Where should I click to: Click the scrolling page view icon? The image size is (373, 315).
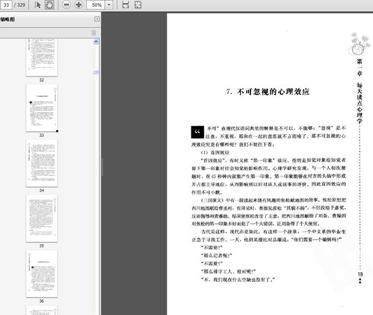pyautogui.click(x=126, y=5)
